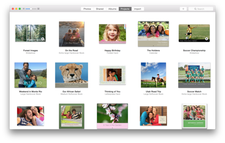Click the 'Extra-large Hardcover Book' subtitle under On the Road
The width and height of the screenshot is (225, 143).
[x=71, y=53]
